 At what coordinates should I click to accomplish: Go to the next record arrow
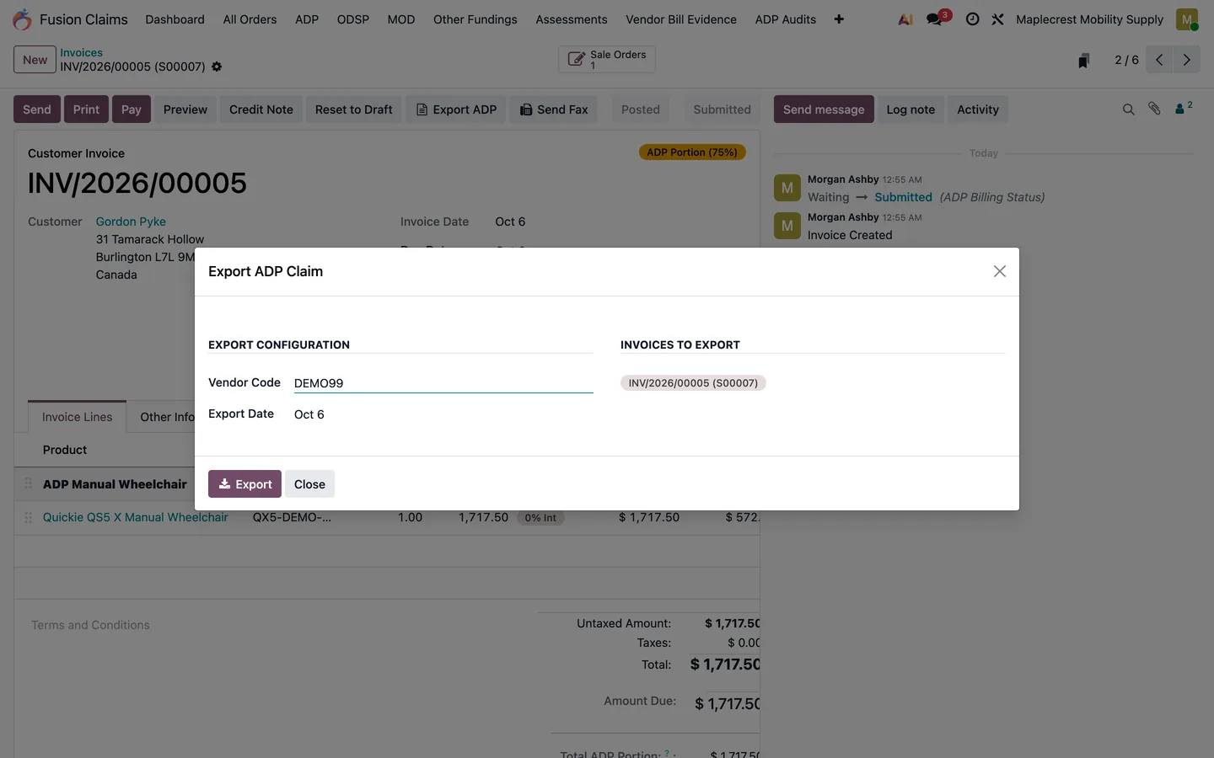tap(1186, 60)
